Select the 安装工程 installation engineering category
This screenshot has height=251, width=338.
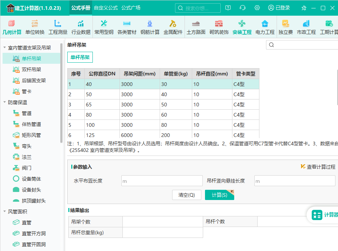point(242,27)
